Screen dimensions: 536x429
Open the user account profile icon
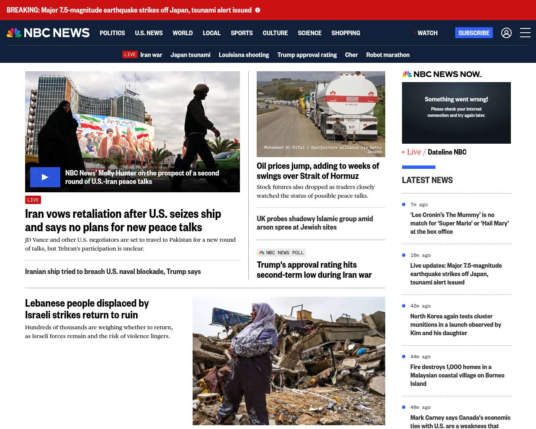pyautogui.click(x=506, y=33)
